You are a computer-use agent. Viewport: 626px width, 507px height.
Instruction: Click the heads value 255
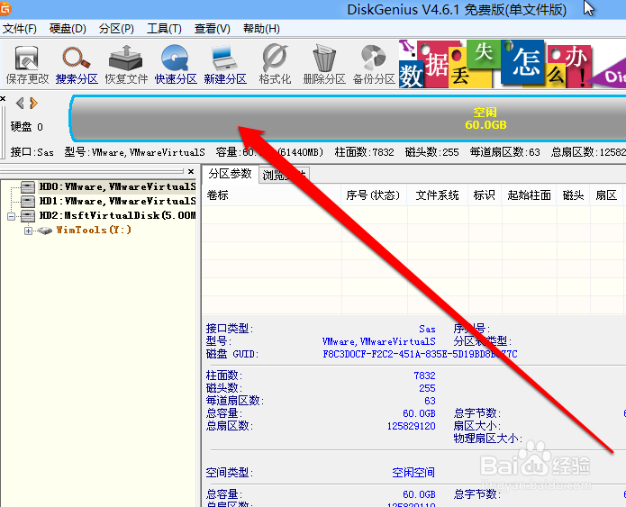[x=427, y=388]
